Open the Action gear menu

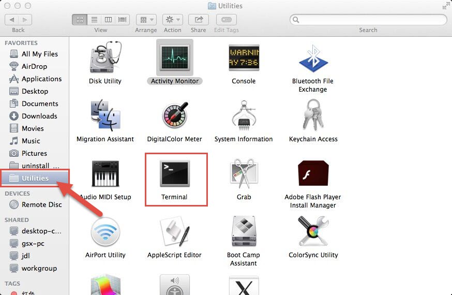tap(172, 20)
